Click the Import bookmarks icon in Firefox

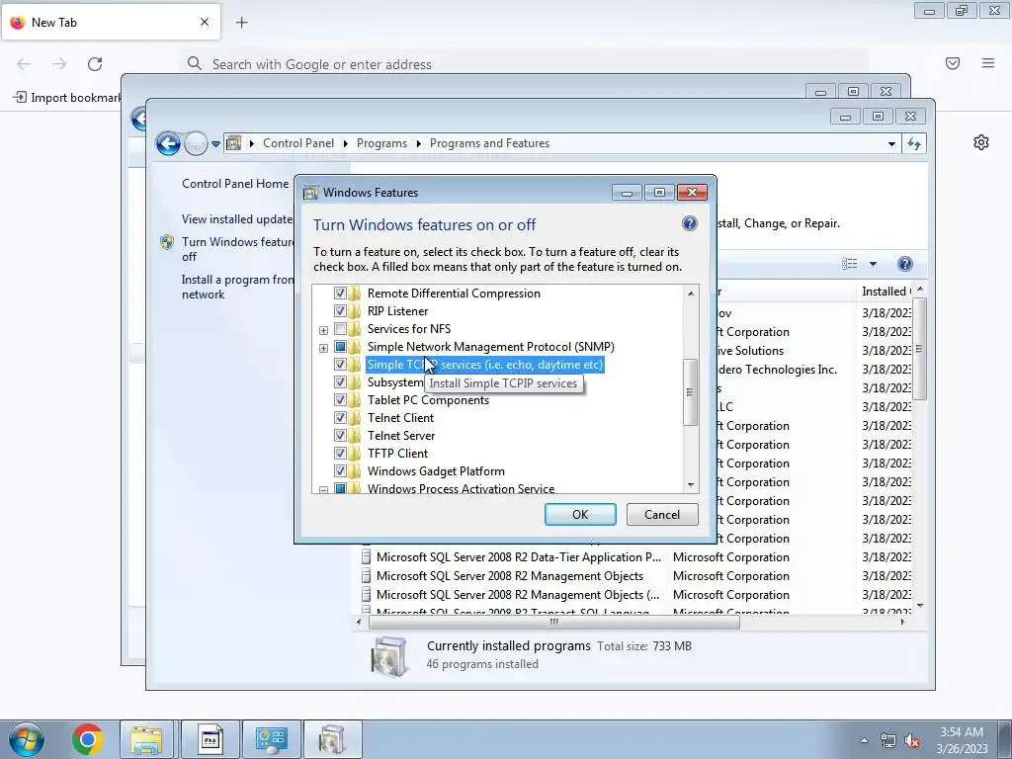click(20, 98)
